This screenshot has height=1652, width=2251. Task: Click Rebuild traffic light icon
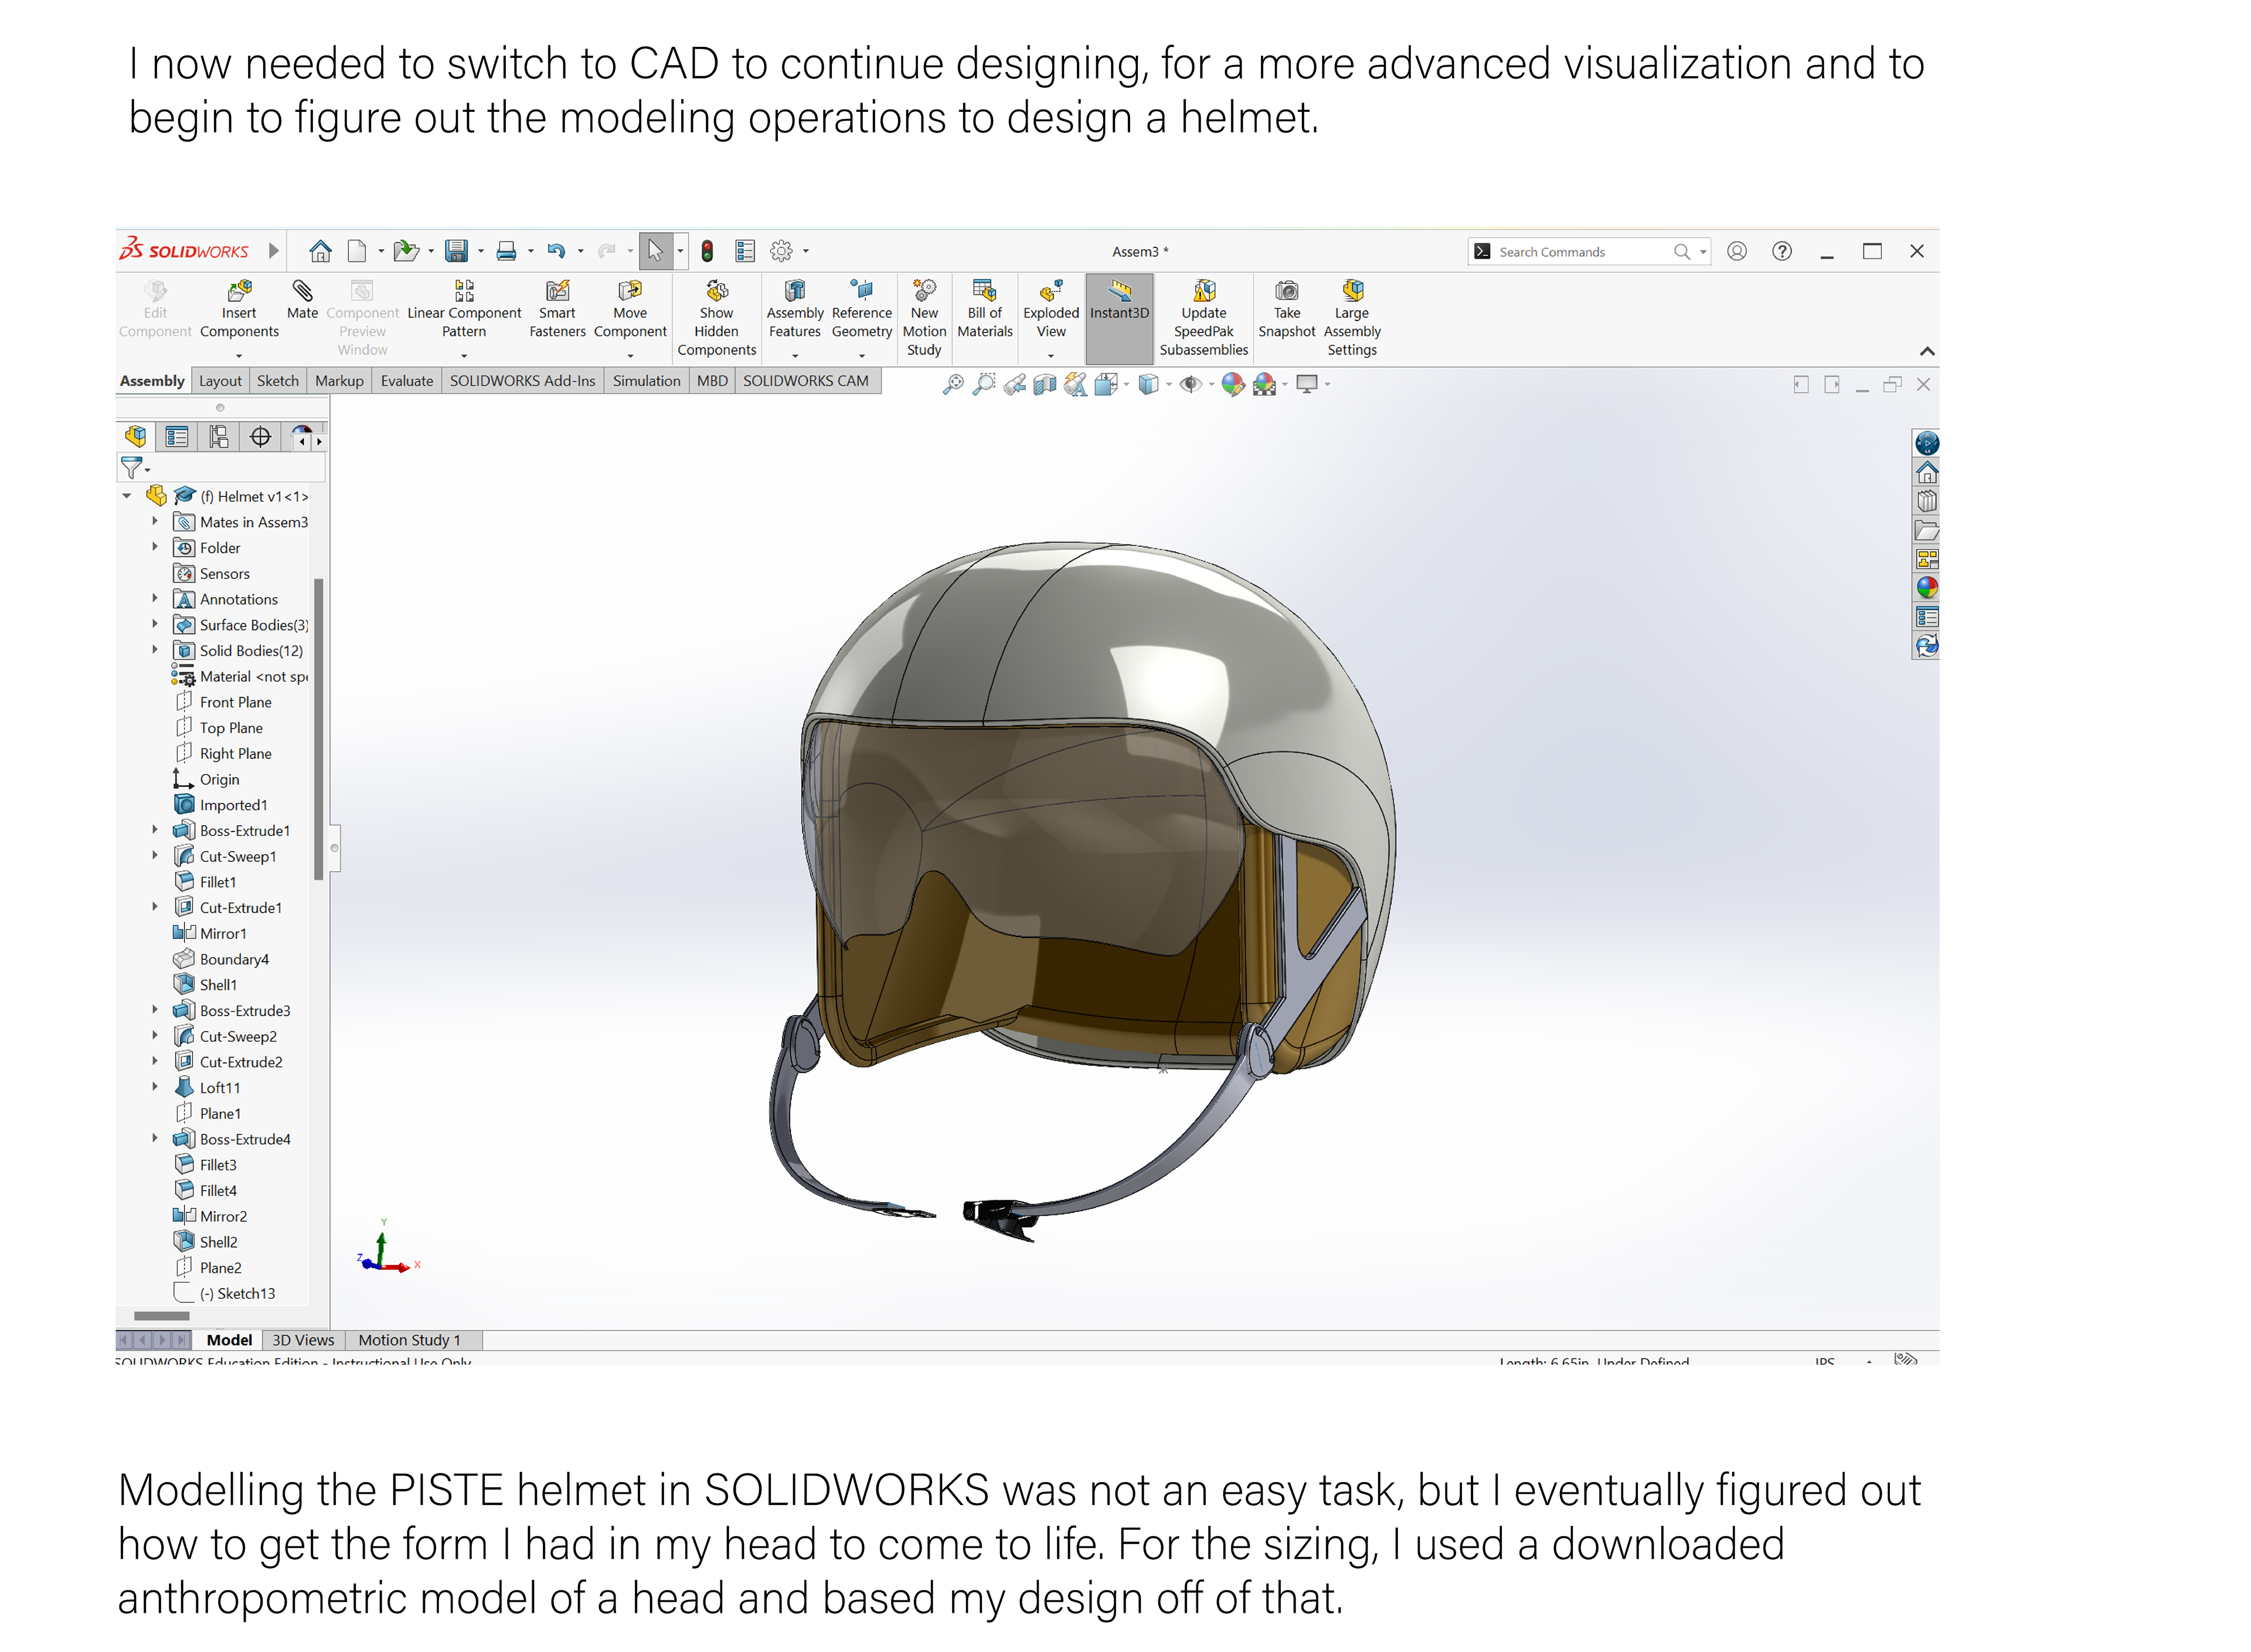(x=707, y=251)
